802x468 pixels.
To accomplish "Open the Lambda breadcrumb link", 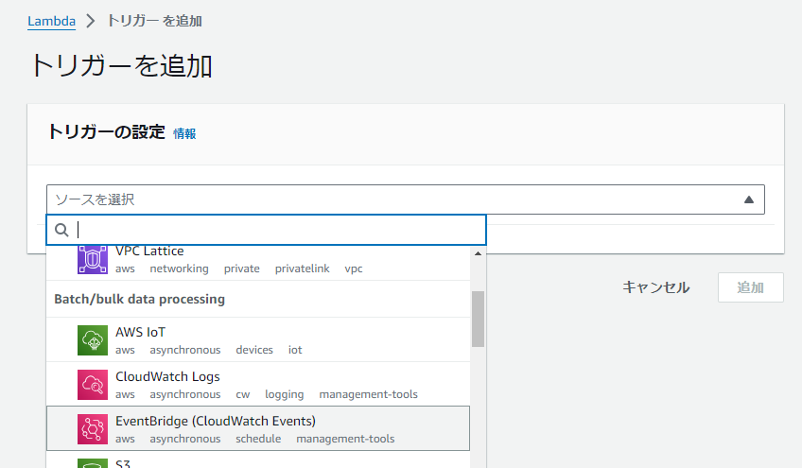I will coord(52,21).
